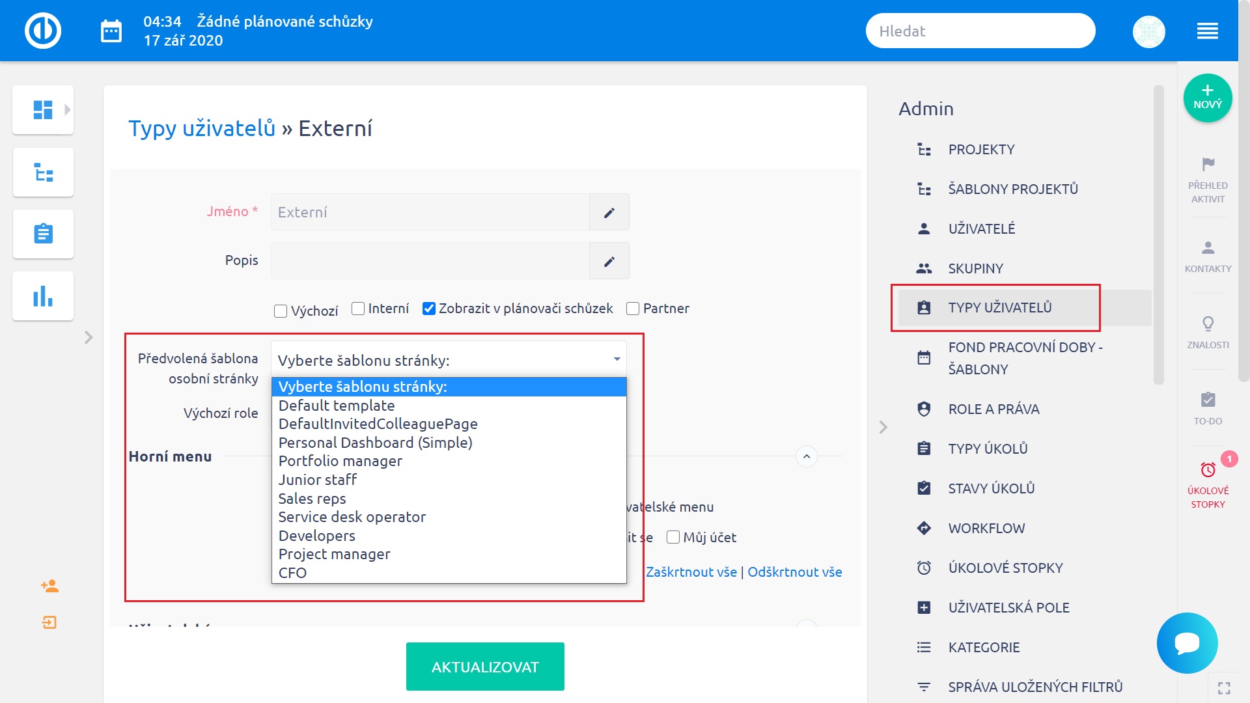Image resolution: width=1250 pixels, height=703 pixels.
Task: Click the Aktualizovat button
Action: click(485, 667)
